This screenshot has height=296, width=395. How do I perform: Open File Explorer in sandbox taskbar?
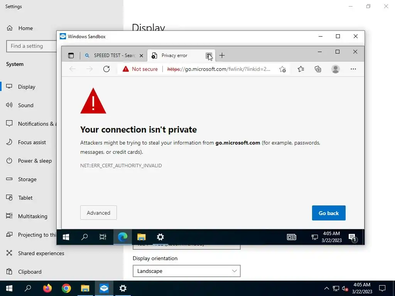[x=141, y=237]
